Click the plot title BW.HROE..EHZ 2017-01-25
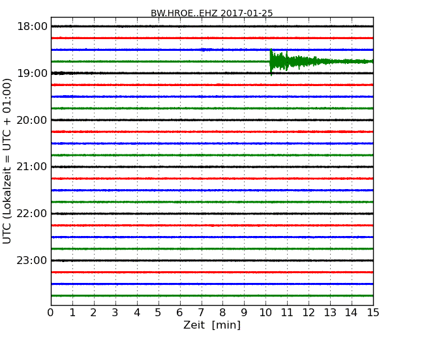The width and height of the screenshot is (424, 339). (x=212, y=13)
